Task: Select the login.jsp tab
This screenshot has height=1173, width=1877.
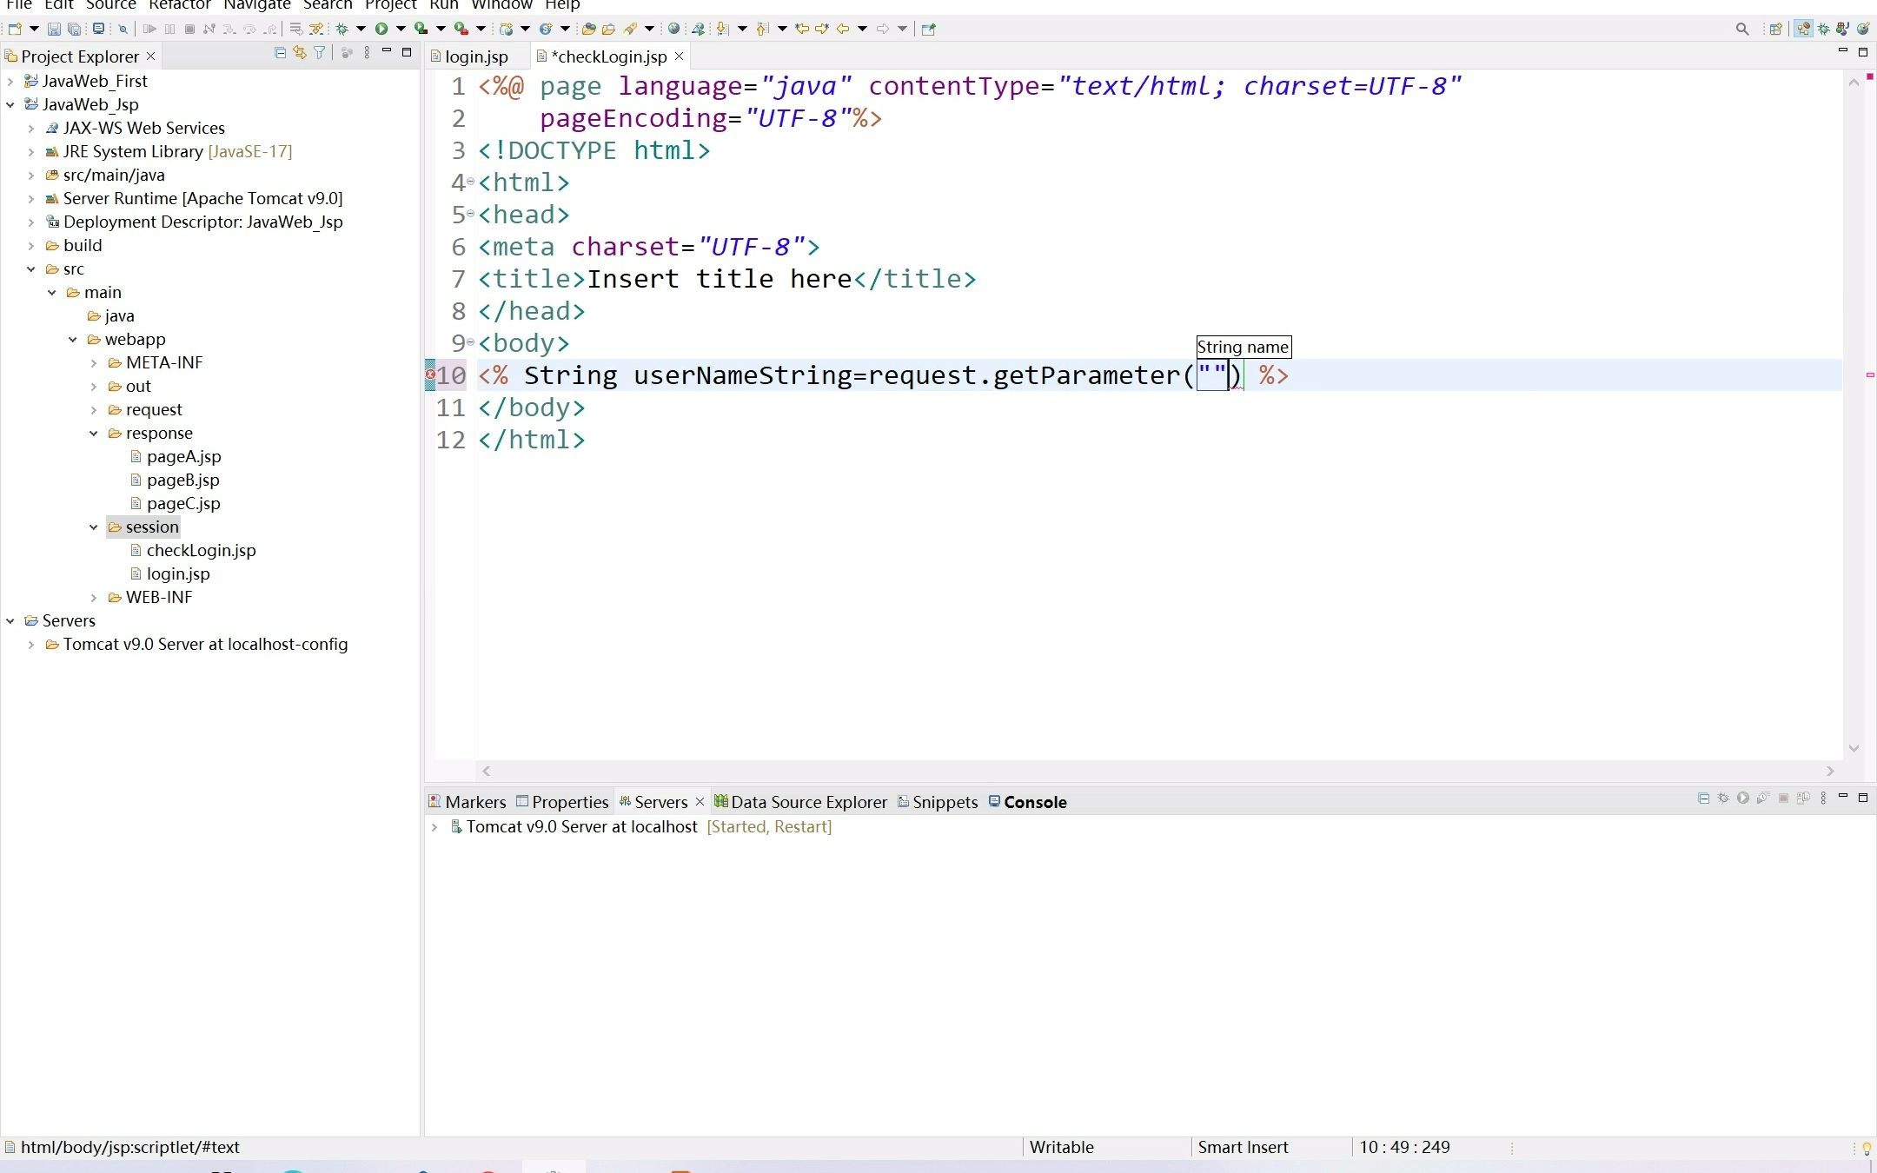Action: tap(477, 56)
